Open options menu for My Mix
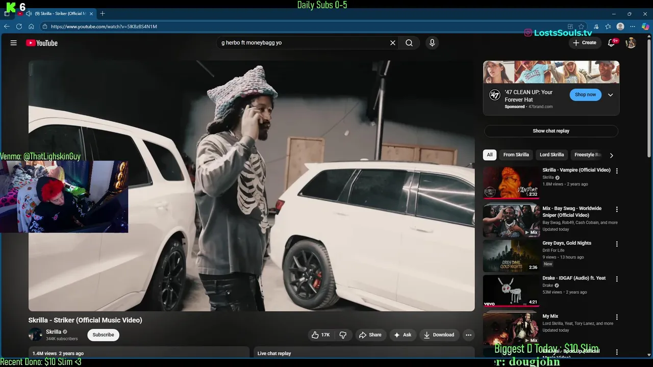The width and height of the screenshot is (653, 367). click(617, 317)
